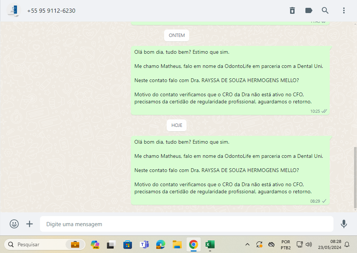The image size is (357, 253).
Task: Start voice recording with microphone icon
Action: pos(344,224)
